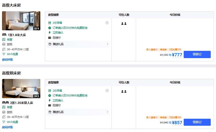Click the ¥777 price of 高级大床房
Image resolution: width=216 pixels, height=132 pixels.
(x=177, y=55)
